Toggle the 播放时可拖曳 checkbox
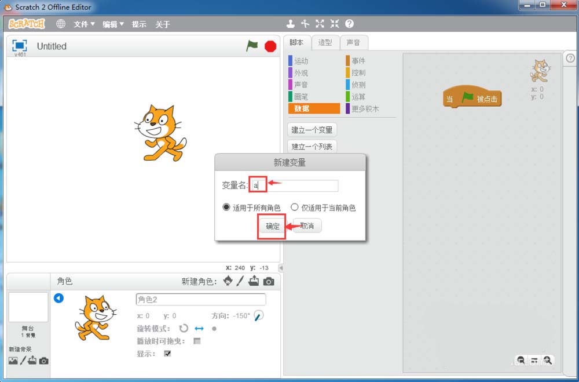Viewport: 579px width, 382px height. click(197, 341)
